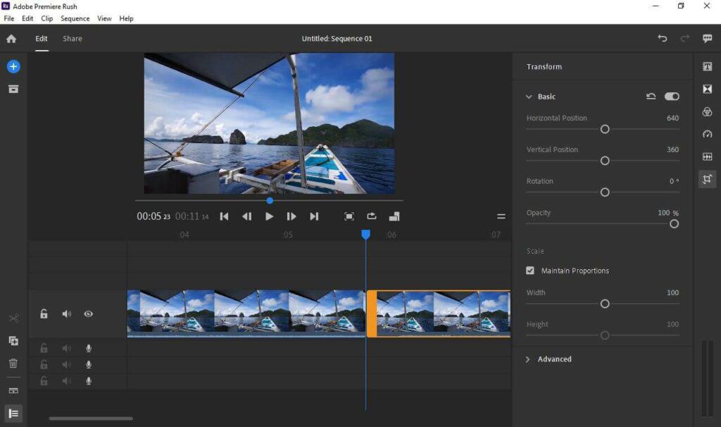Reset Basic transform with the reset arrow

click(651, 96)
